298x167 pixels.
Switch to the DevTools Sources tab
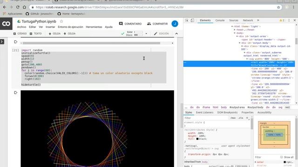click(x=234, y=20)
